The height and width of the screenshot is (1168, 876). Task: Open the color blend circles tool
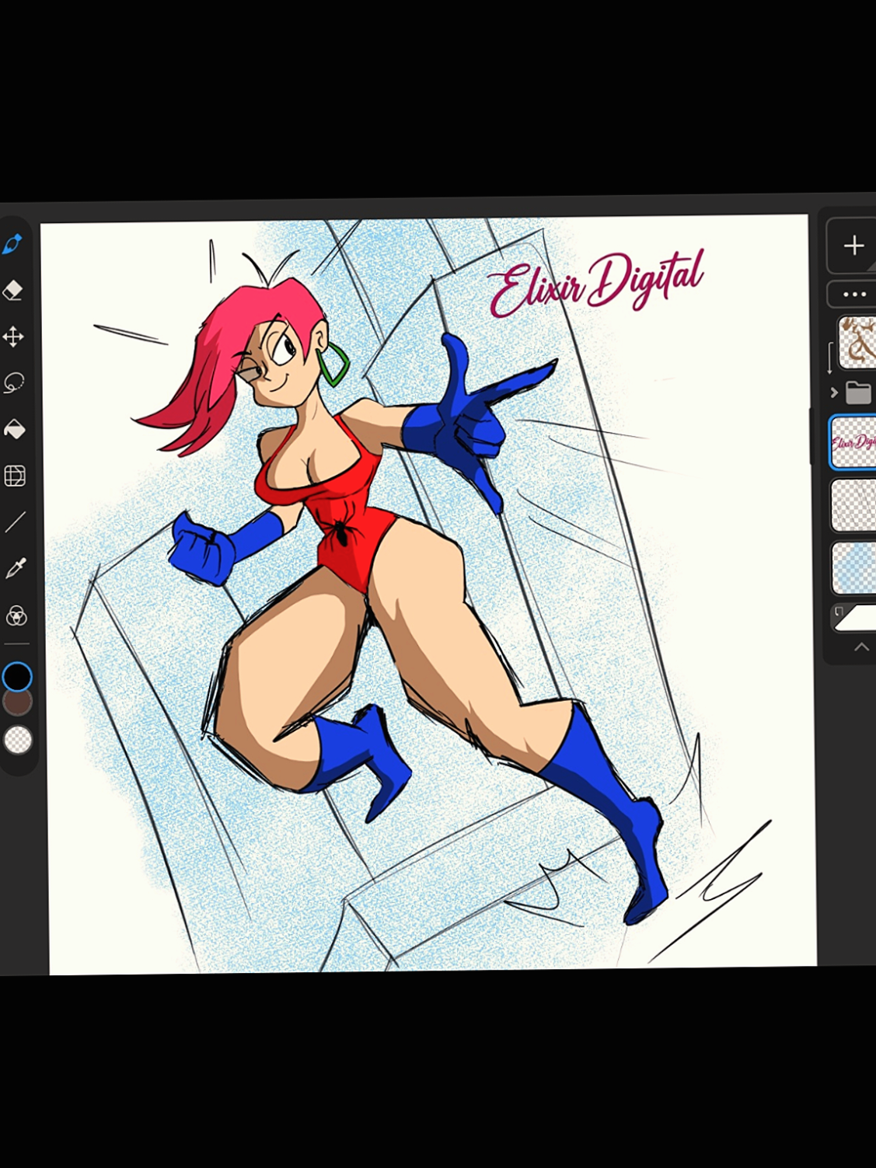(x=16, y=616)
